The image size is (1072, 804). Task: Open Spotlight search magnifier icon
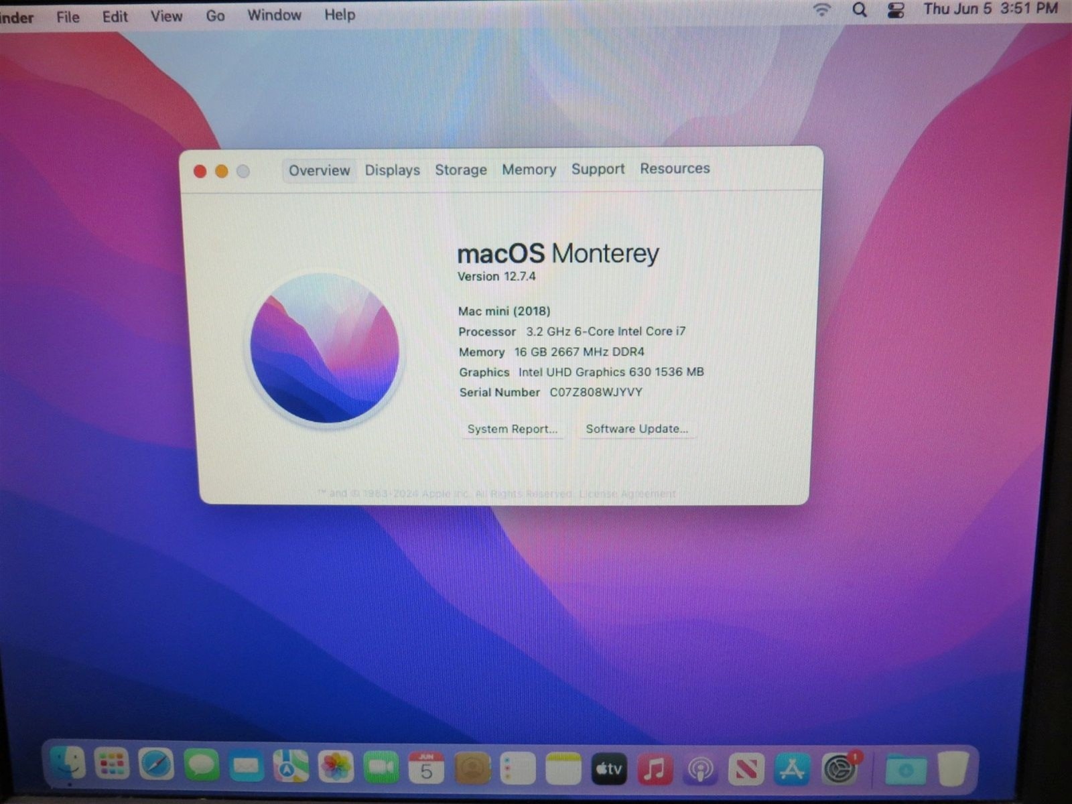860,9
